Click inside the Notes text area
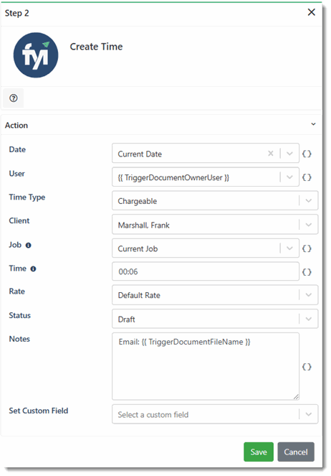Viewport: 331px width, 476px height. click(206, 366)
